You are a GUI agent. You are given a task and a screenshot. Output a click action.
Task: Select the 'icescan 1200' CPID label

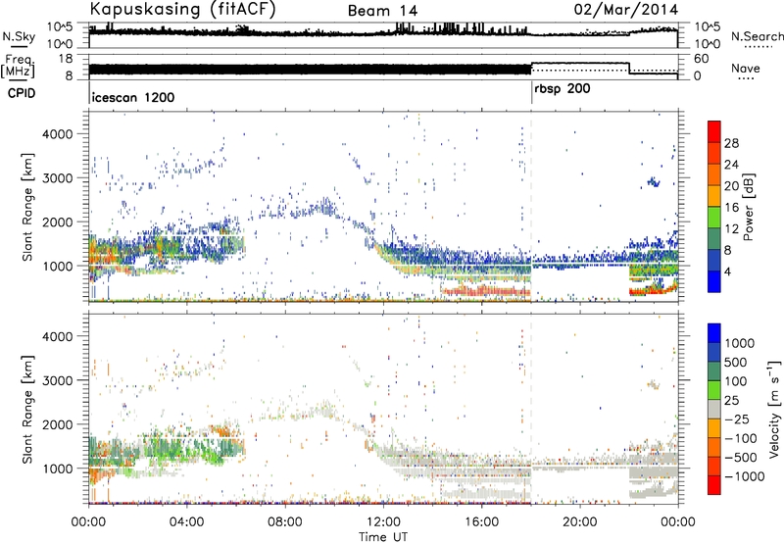tap(133, 97)
